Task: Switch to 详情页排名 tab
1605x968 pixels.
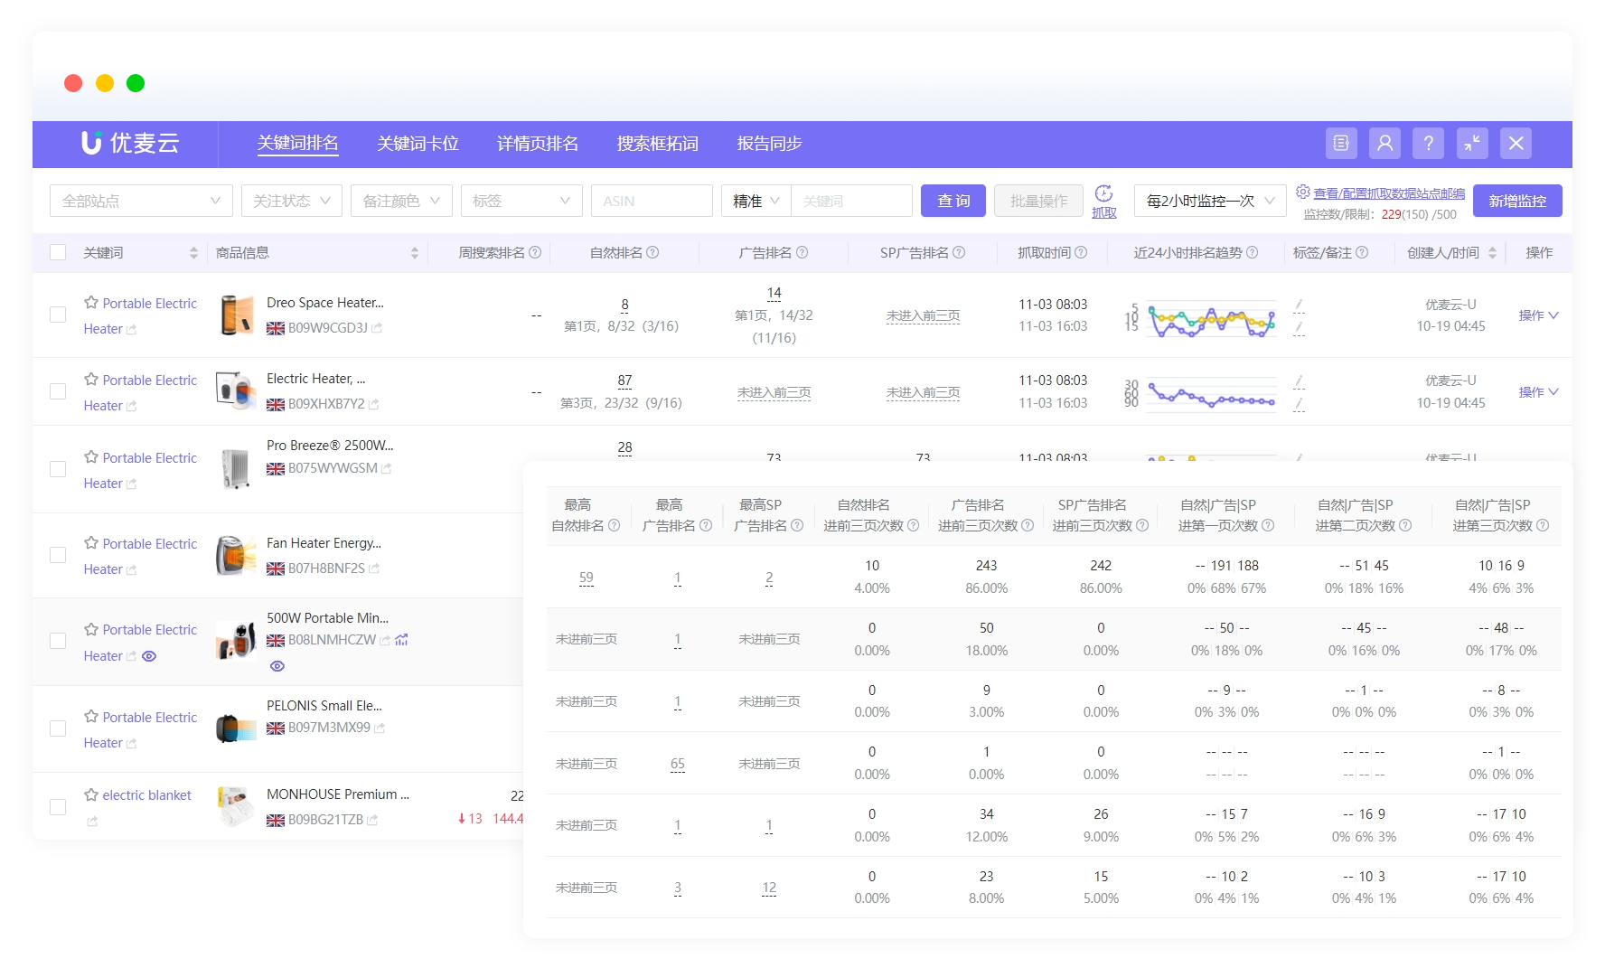Action: tap(538, 143)
